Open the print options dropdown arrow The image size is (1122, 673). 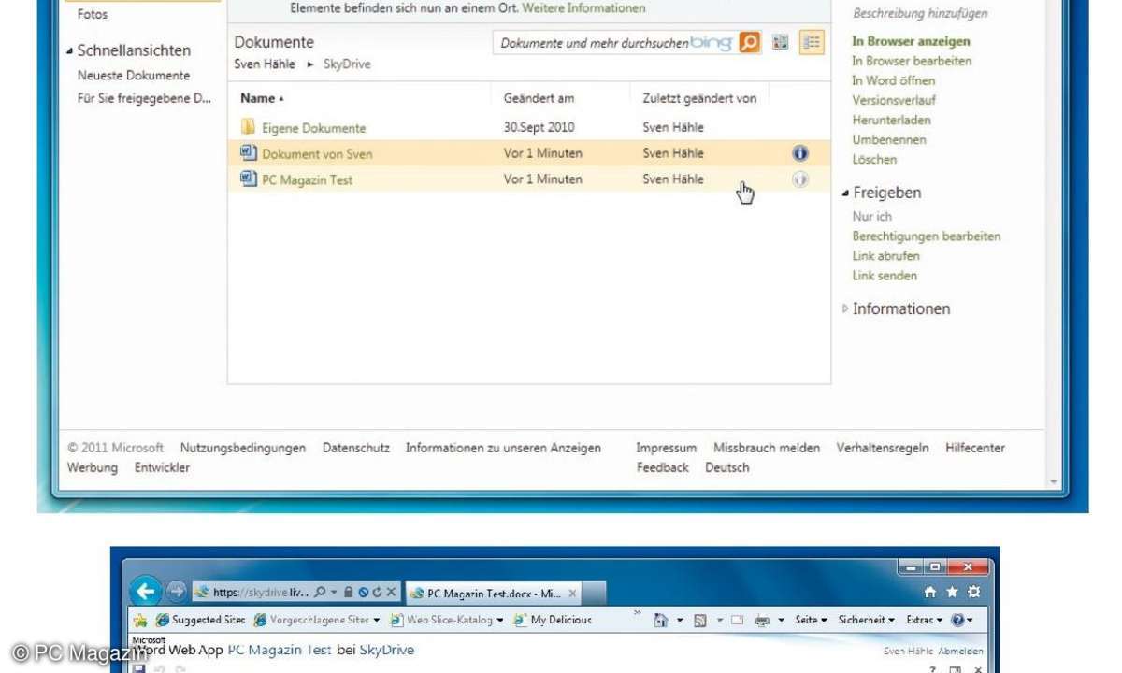coord(780,620)
